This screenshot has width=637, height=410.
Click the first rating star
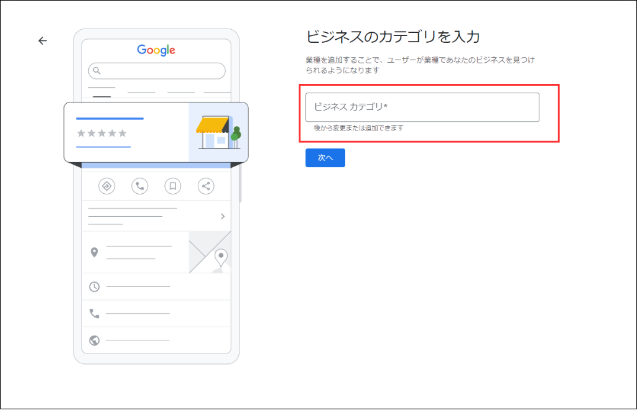pos(81,132)
